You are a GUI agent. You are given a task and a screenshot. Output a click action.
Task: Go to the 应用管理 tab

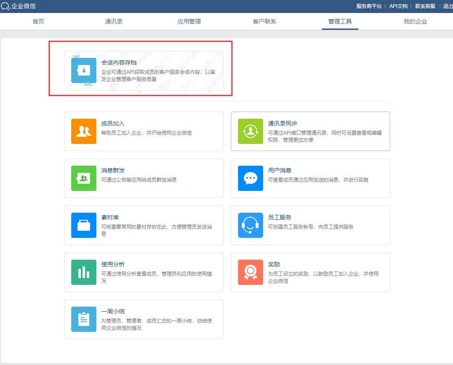189,21
